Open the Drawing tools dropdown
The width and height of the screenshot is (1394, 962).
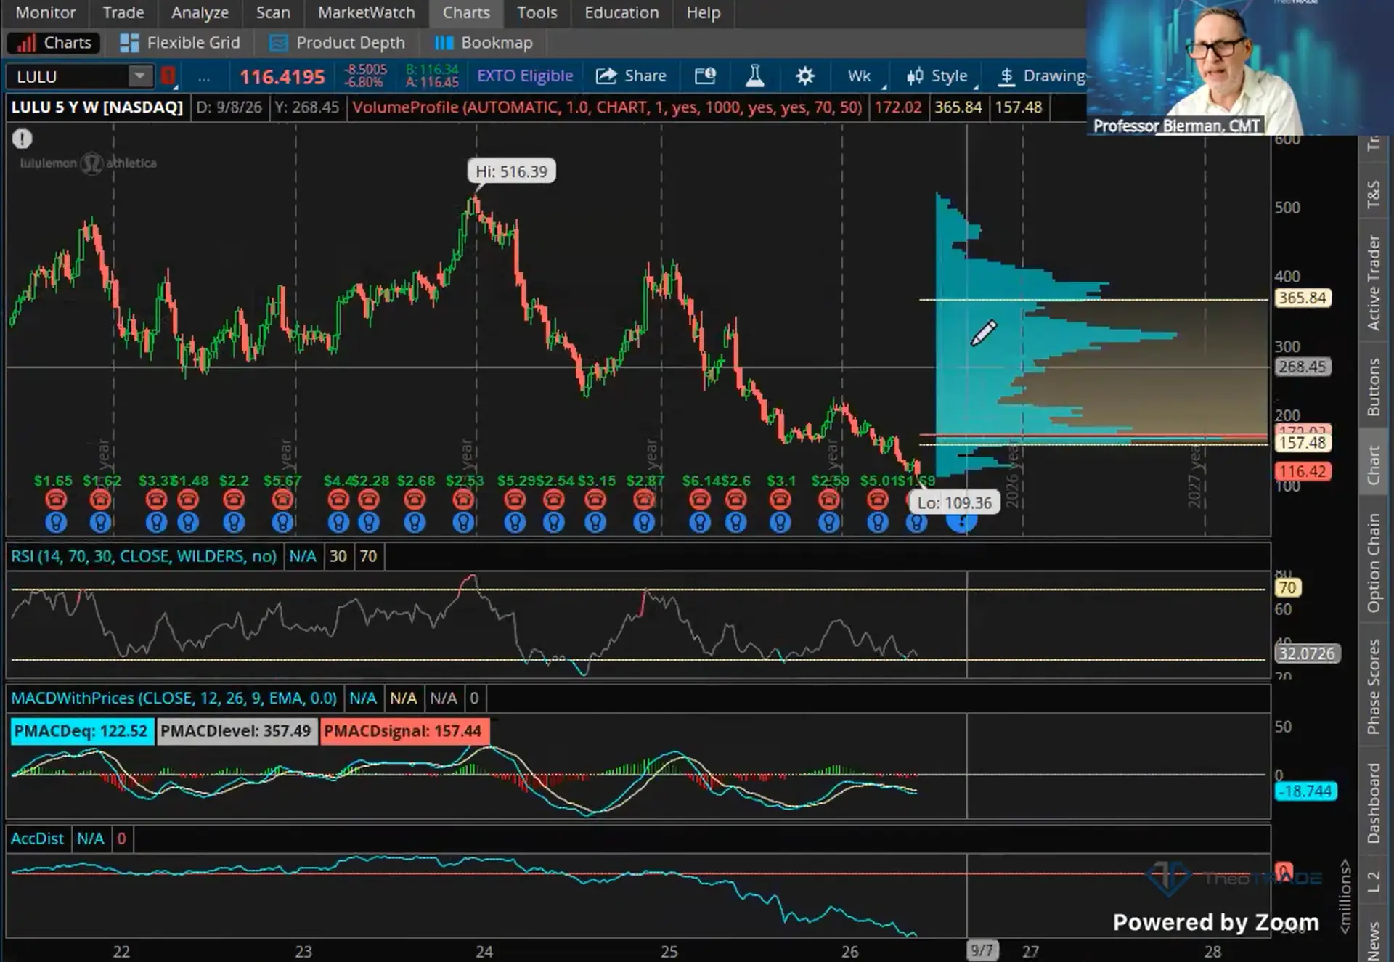[x=1041, y=76]
